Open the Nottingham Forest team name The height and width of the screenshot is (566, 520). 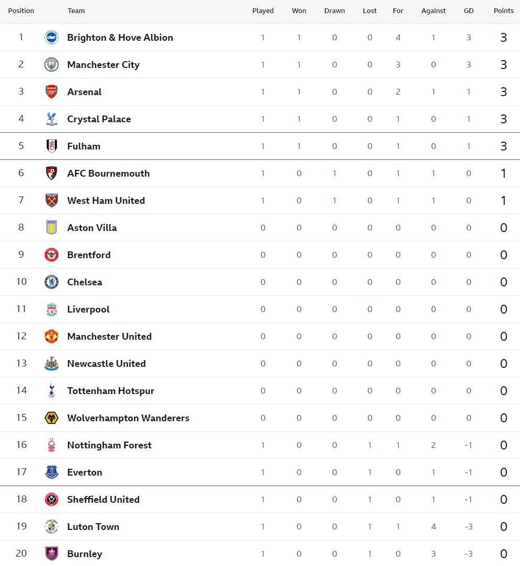pyautogui.click(x=109, y=445)
